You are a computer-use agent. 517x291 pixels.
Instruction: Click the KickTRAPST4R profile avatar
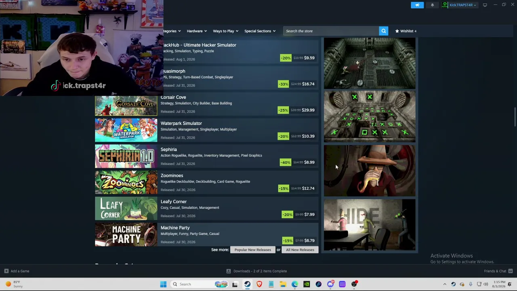(445, 5)
